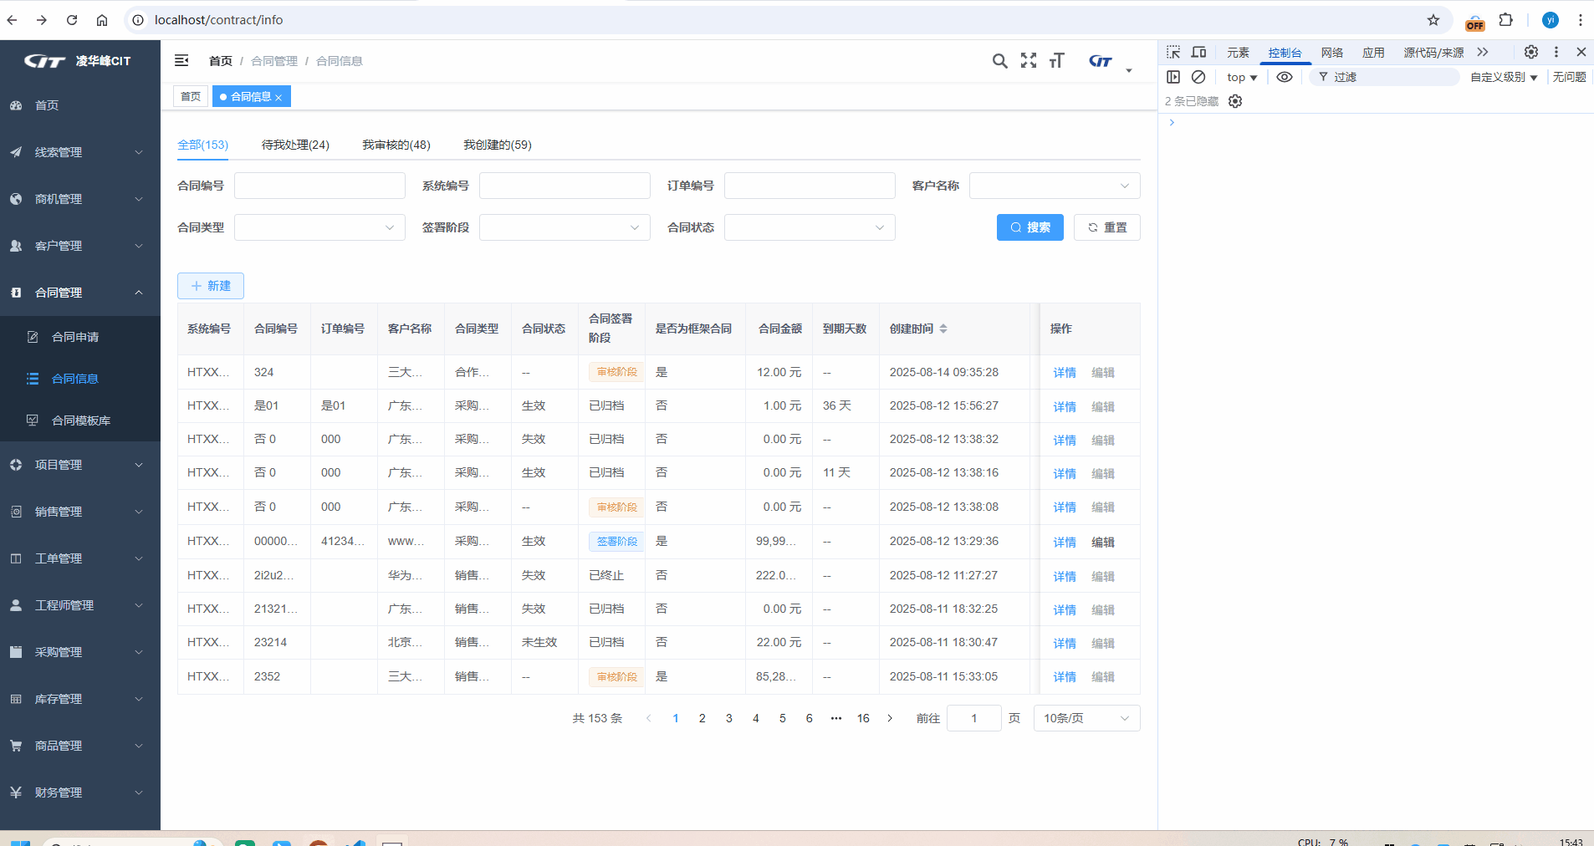
Task: Click 编辑 for the 99,99... amount row
Action: (1103, 542)
